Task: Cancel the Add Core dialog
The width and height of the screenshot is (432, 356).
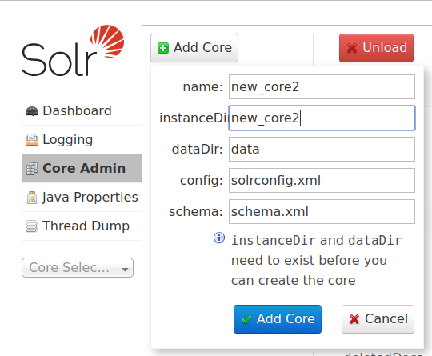Action: 378,319
